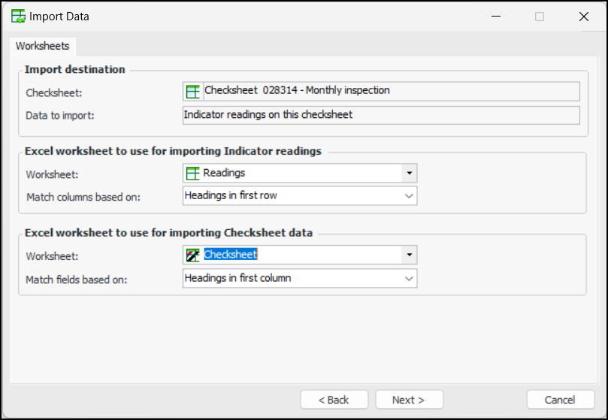This screenshot has width=608, height=420.
Task: Select the highlighted Checksheet text in the worksheet box
Action: coord(231,255)
